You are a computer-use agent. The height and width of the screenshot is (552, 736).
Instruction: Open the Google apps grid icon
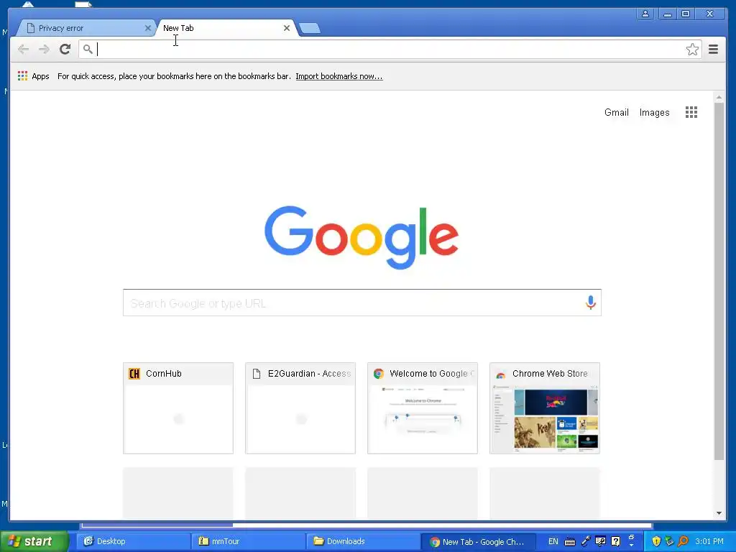[691, 112]
